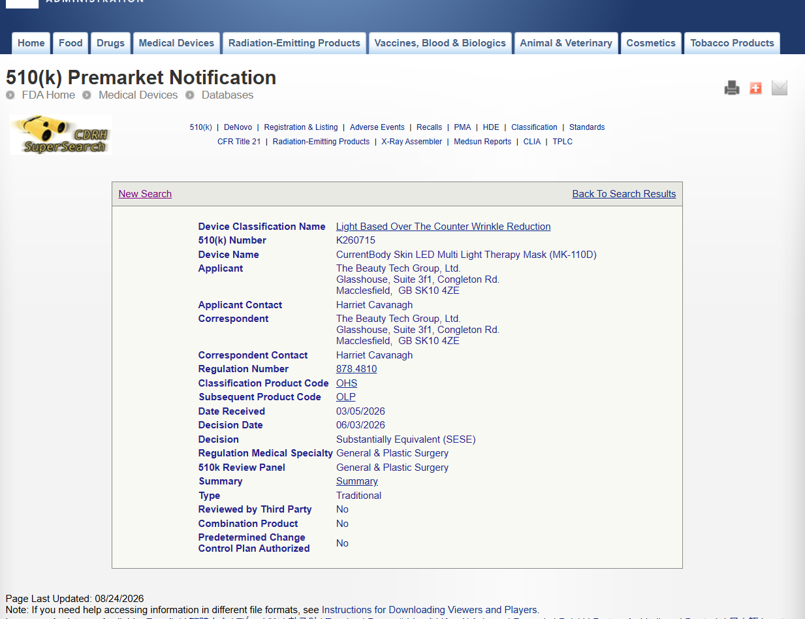Go to FDA Home breadcrumb
The image size is (805, 619).
tap(48, 95)
